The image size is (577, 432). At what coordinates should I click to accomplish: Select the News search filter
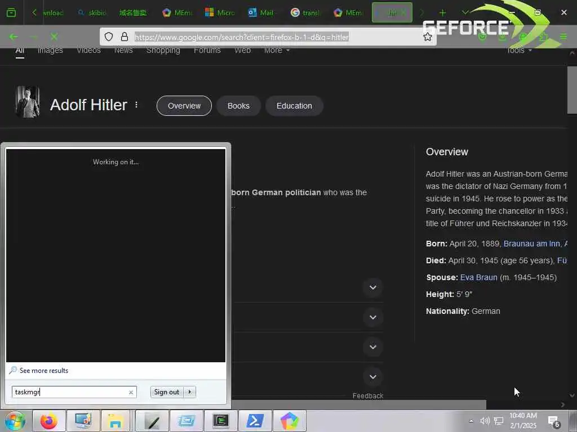pyautogui.click(x=123, y=51)
